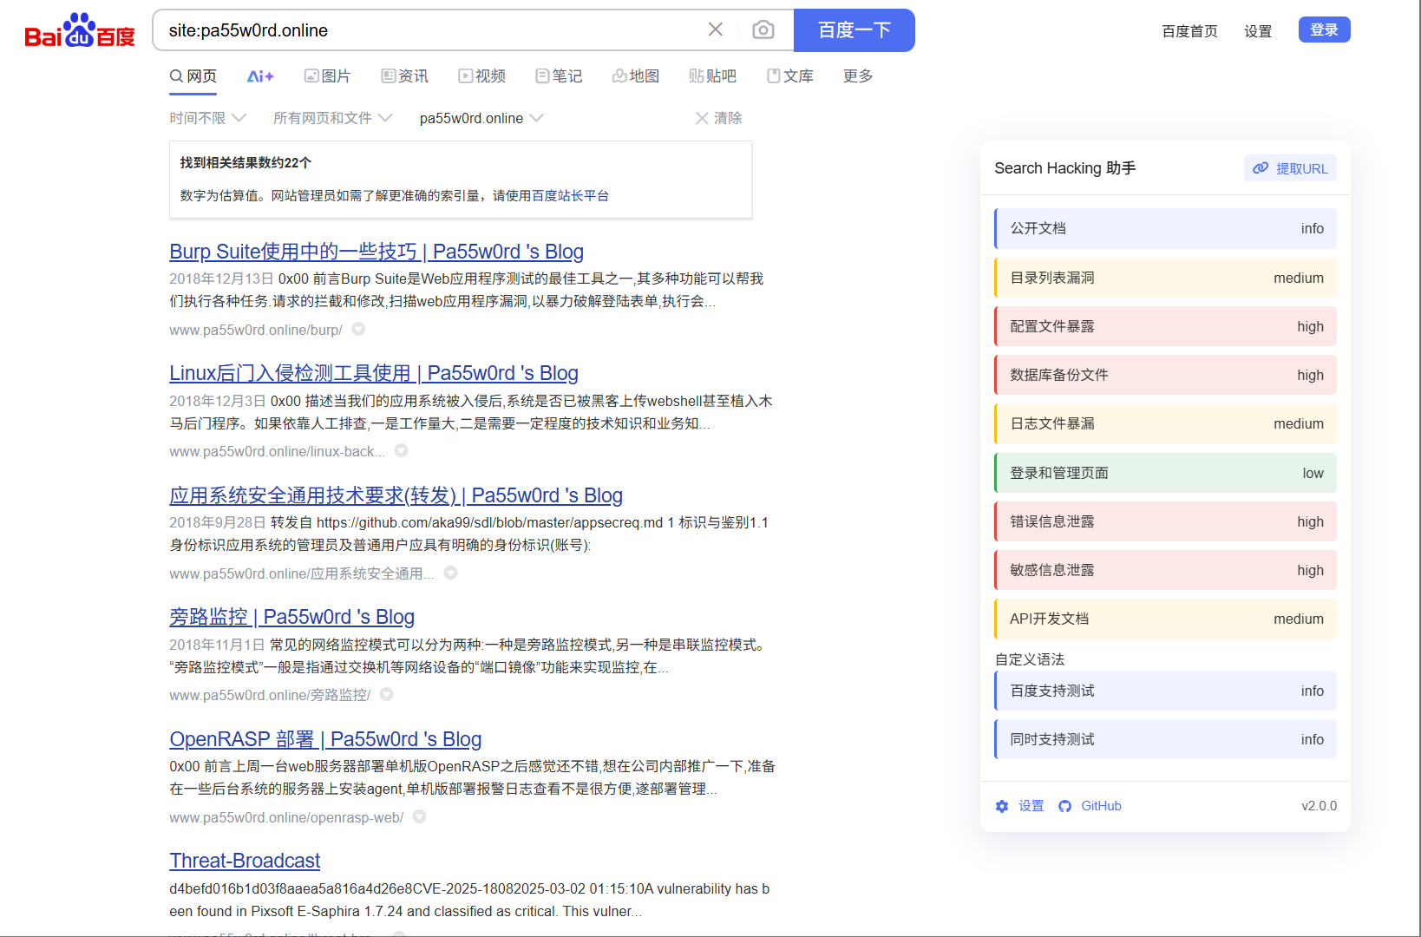
Task: Click the 提取URL button
Action: point(1290,168)
